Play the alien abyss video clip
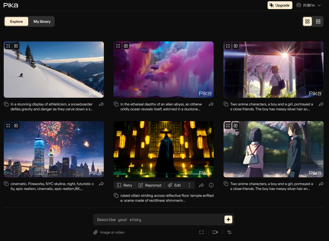The width and height of the screenshot is (329, 241). [x=126, y=46]
